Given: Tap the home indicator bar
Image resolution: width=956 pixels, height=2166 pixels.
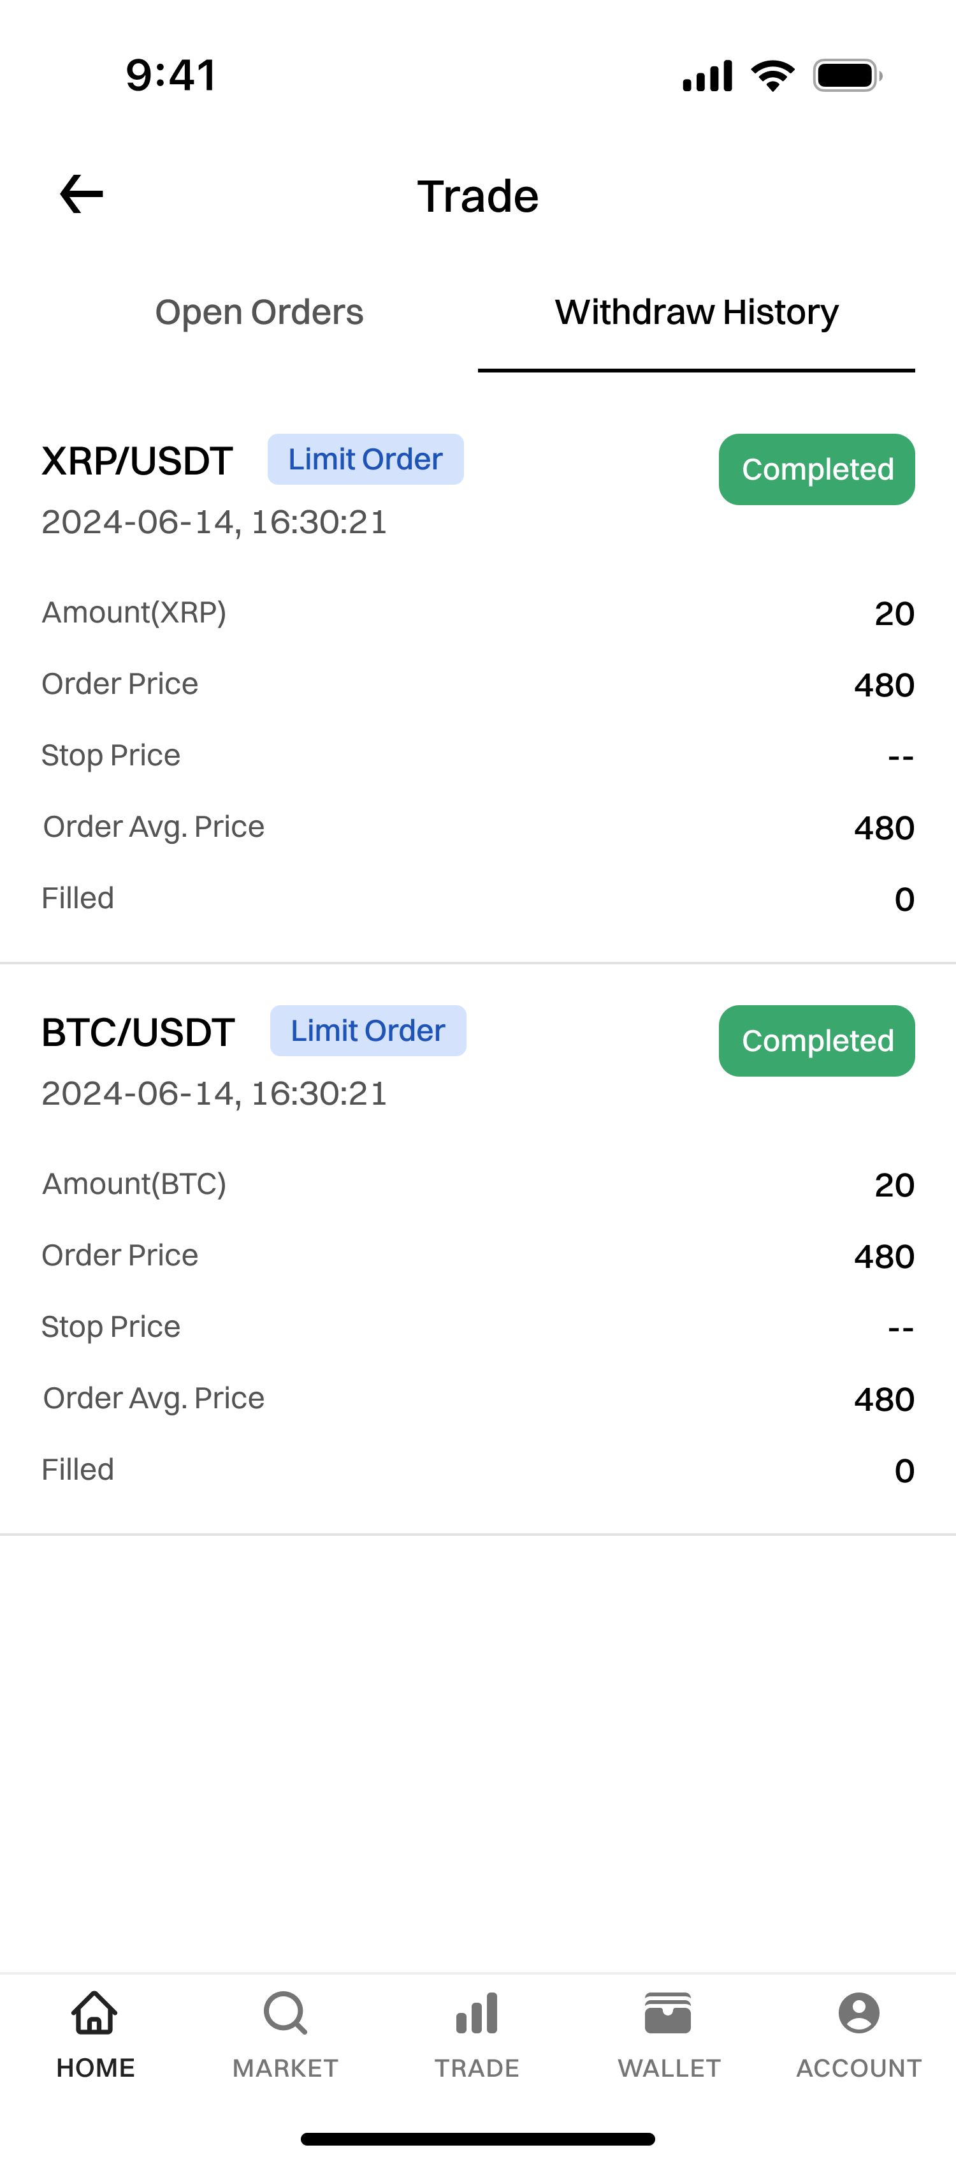Looking at the screenshot, I should point(478,2139).
